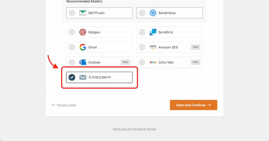Click the SendGrid label text
Screen dimensions: 269x141
(165, 32)
